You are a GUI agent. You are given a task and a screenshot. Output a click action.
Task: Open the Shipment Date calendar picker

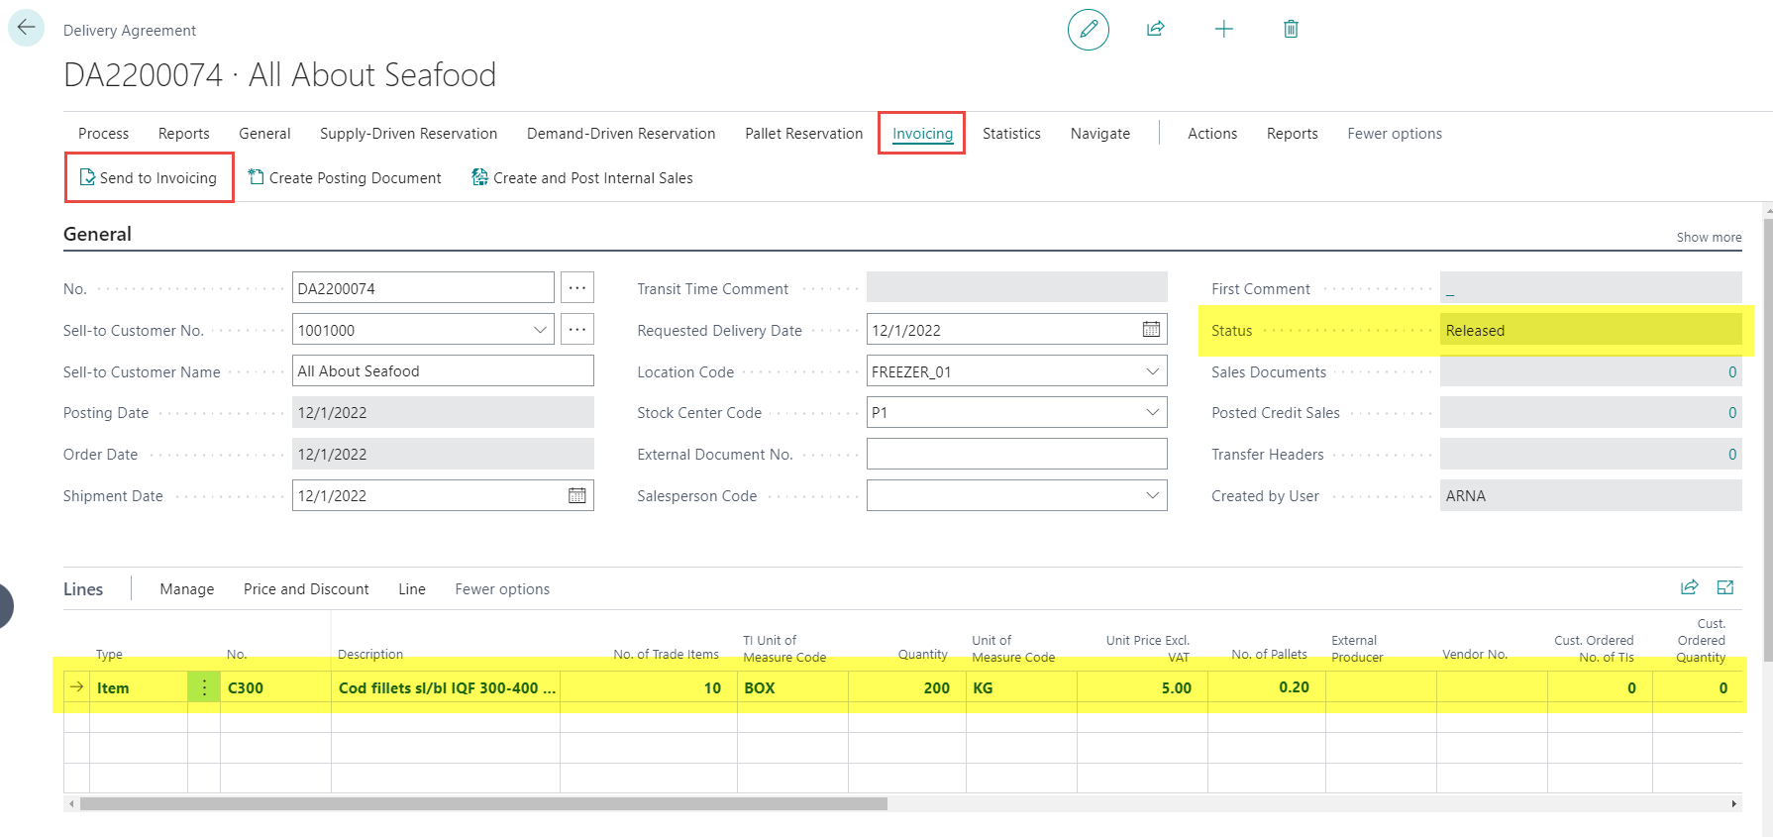tap(576, 495)
